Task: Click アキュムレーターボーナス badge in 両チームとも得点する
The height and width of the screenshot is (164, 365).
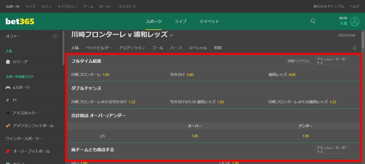Action: click(332, 149)
